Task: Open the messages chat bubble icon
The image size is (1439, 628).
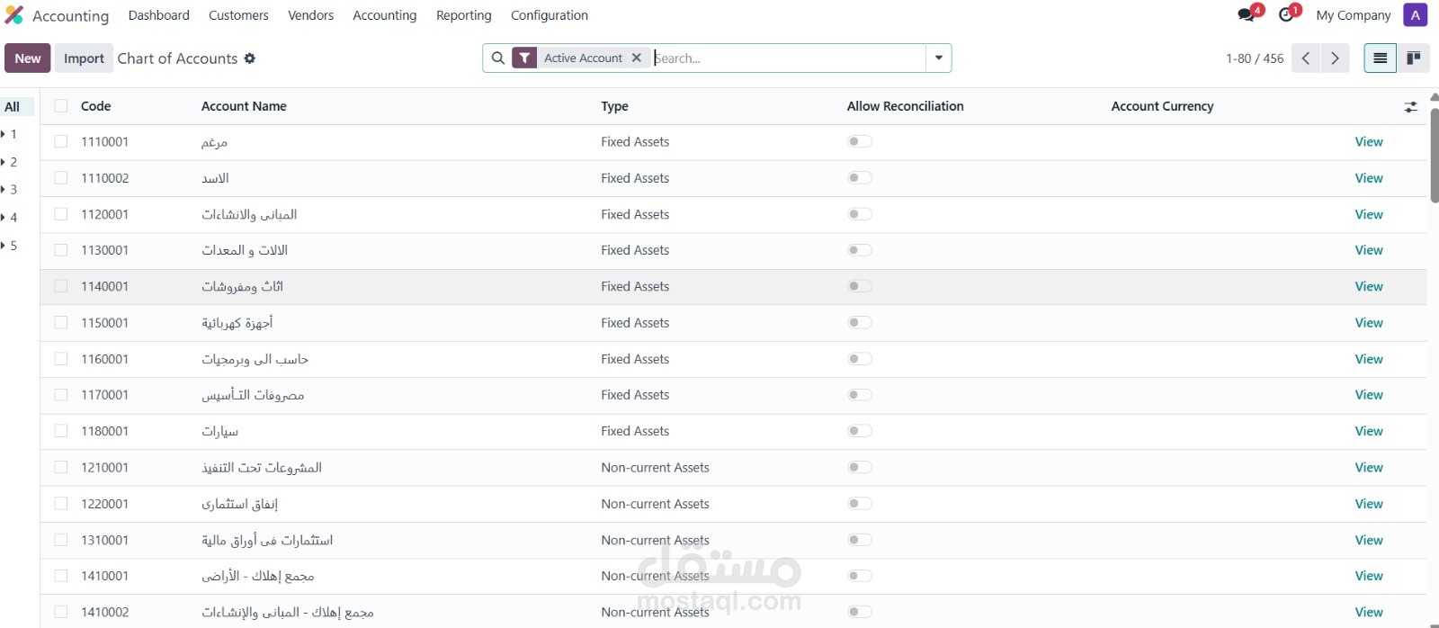Action: click(x=1246, y=14)
